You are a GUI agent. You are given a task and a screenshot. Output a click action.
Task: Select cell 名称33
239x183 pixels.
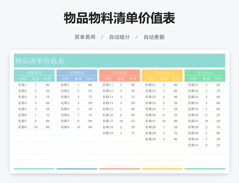coord(193,97)
